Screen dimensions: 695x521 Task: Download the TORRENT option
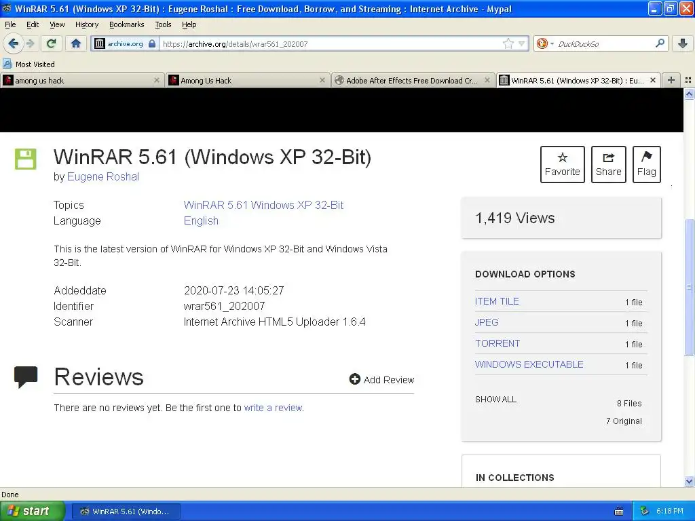497,343
